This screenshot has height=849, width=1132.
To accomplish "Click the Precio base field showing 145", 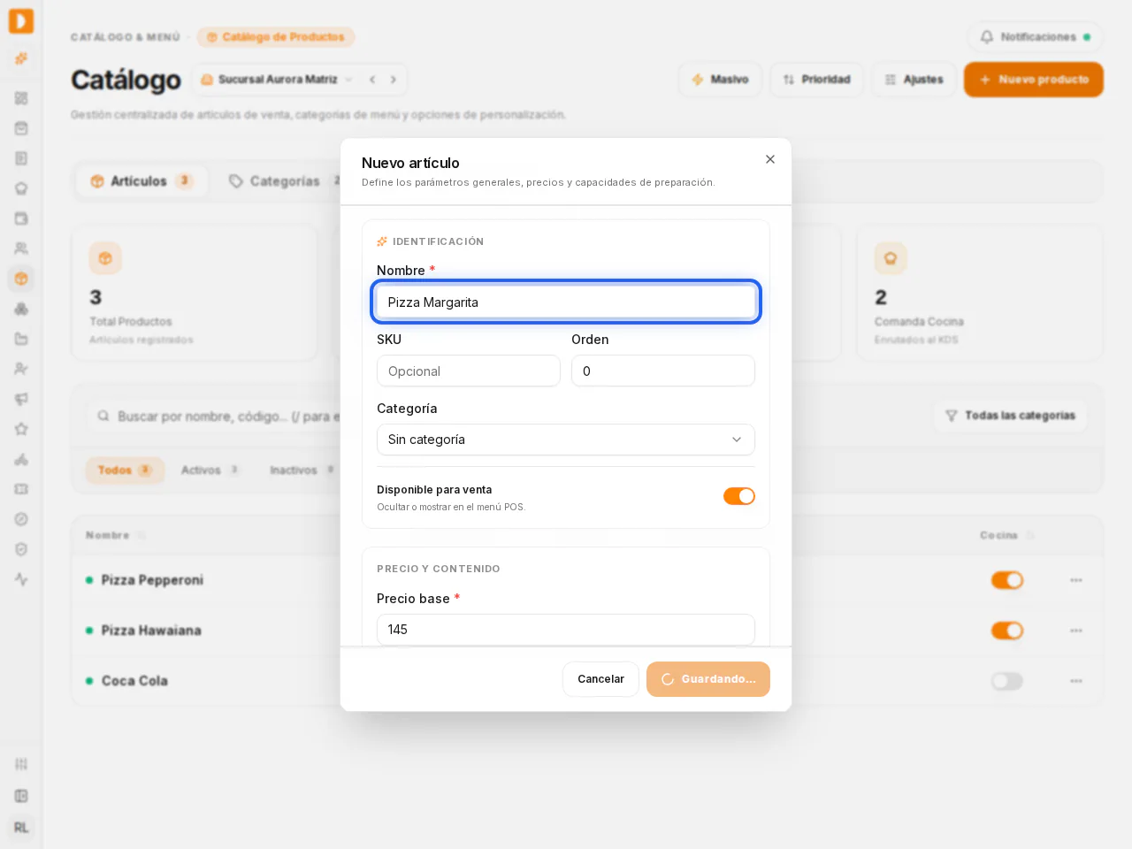I will pos(566,630).
